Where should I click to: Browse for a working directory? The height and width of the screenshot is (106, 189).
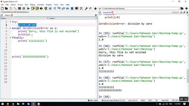(x=182, y=9)
